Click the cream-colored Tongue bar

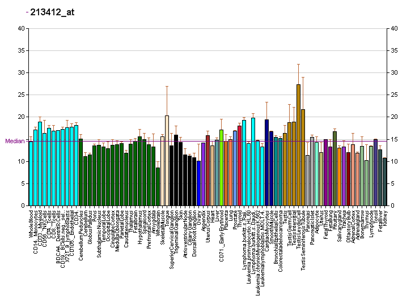pyautogui.click(x=167, y=161)
